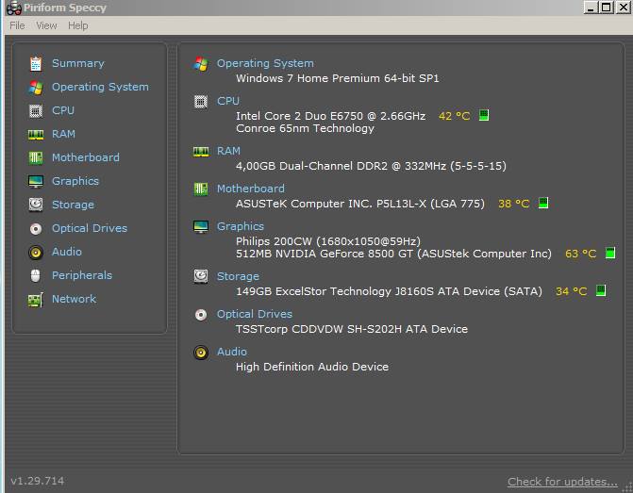Click Storage heading in summary panel
This screenshot has height=493, width=633.
pyautogui.click(x=238, y=277)
